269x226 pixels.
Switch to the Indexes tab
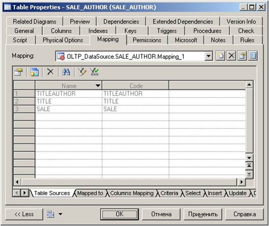(x=98, y=31)
